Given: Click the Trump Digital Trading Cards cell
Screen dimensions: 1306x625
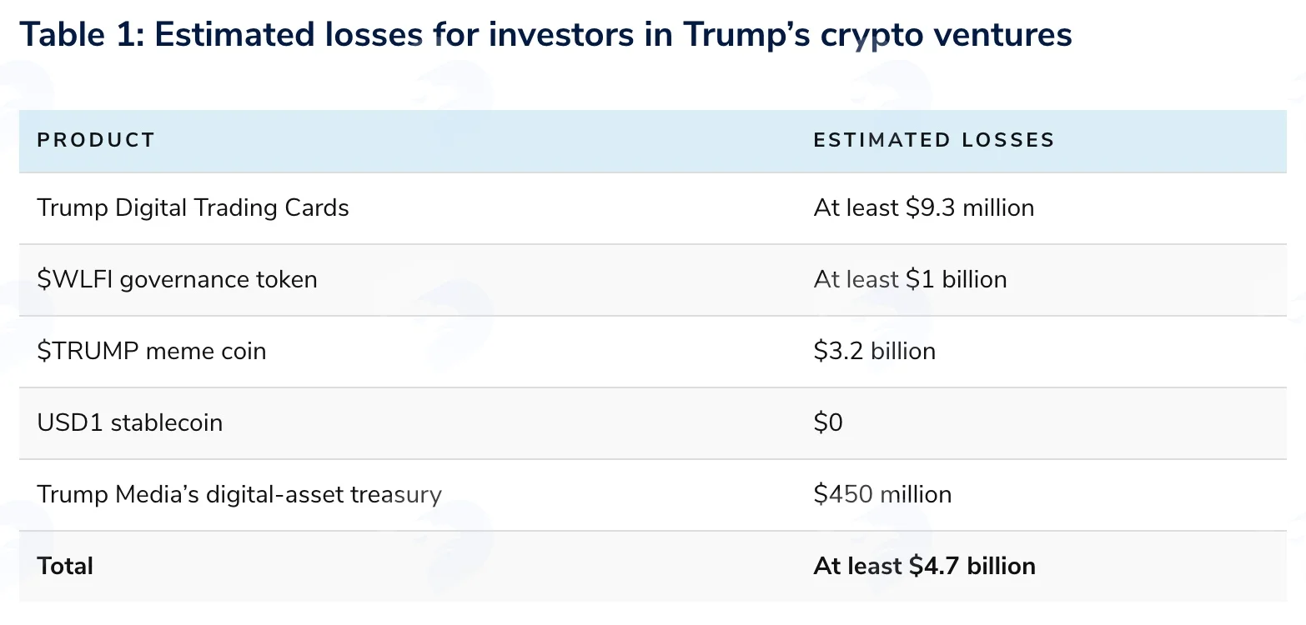Looking at the screenshot, I should click(x=193, y=207).
